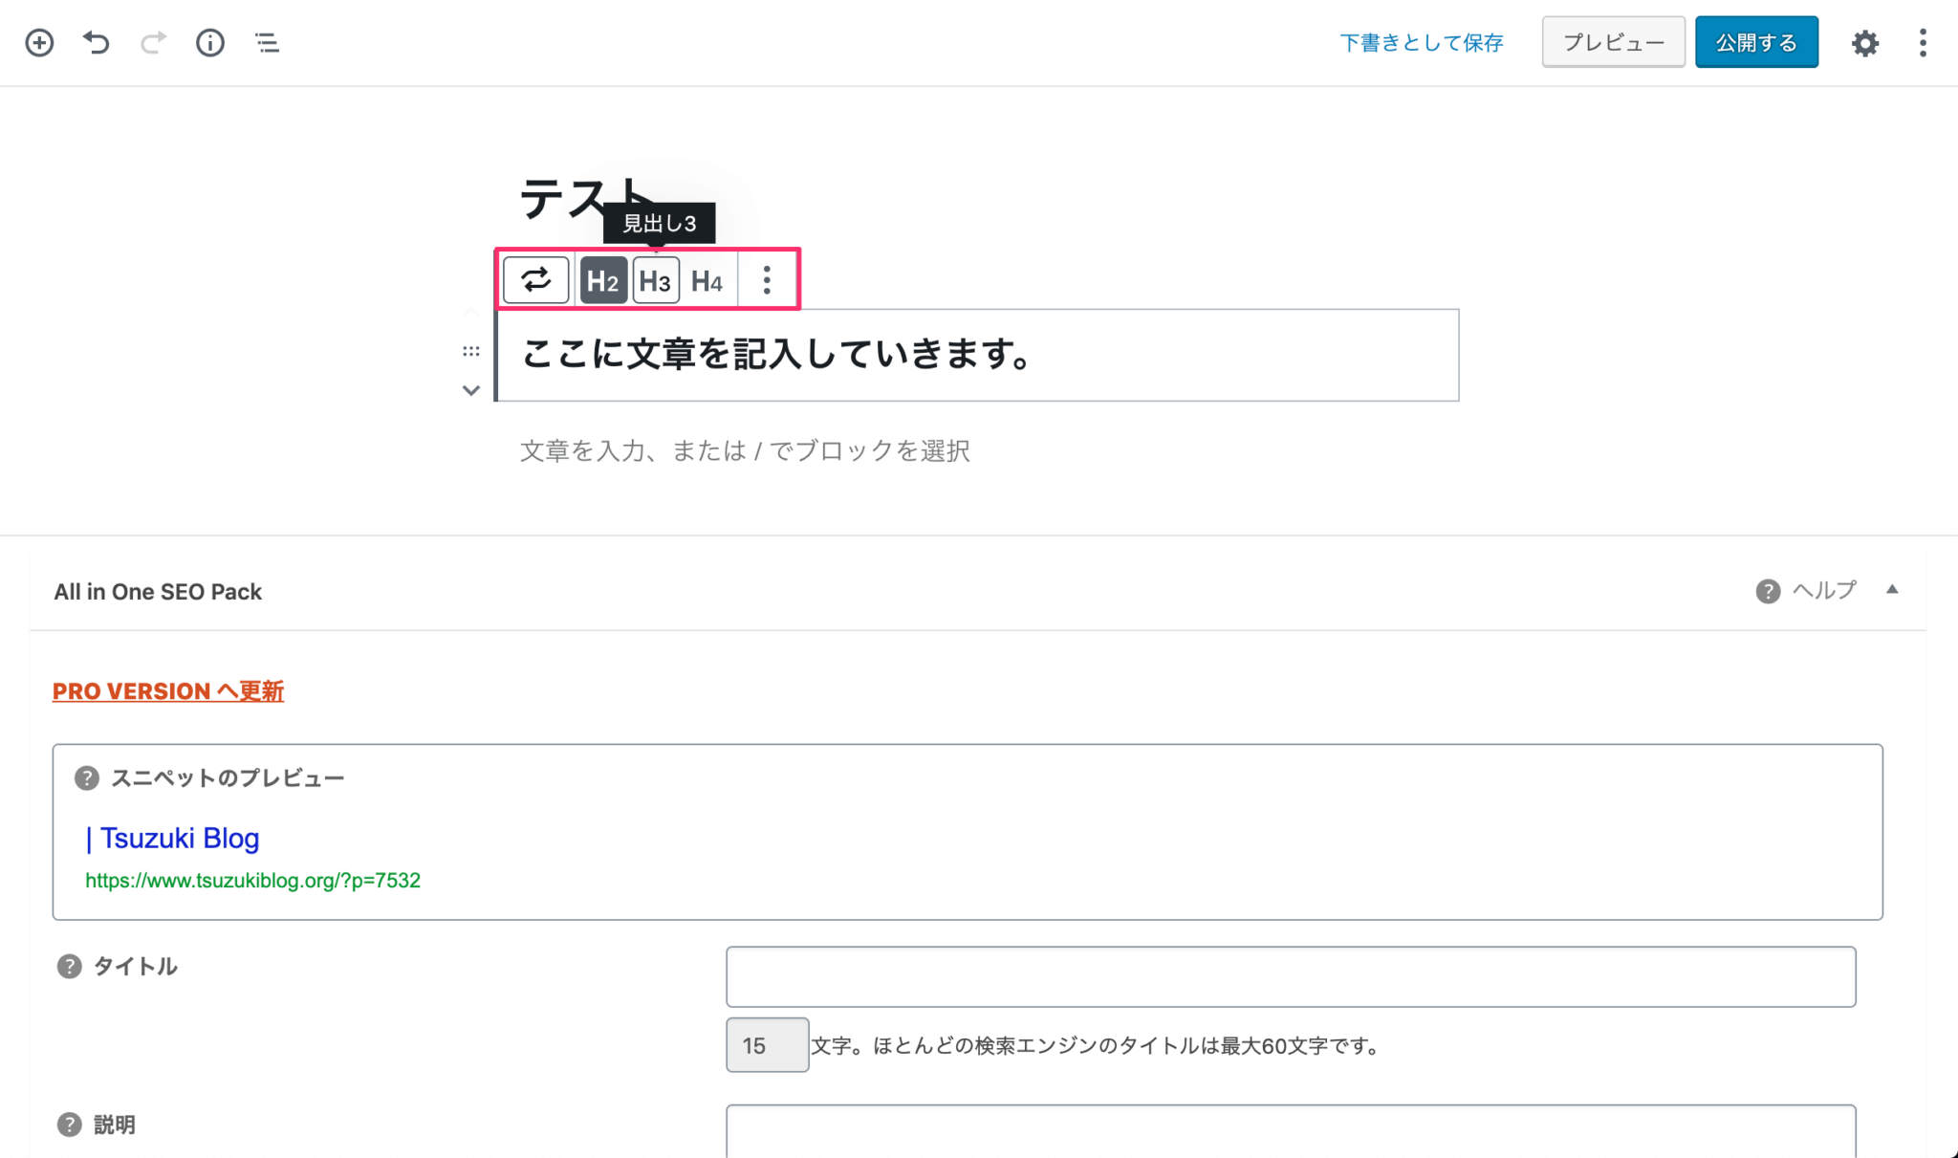Open the block navigation list icon
Viewport: 1958px width, 1158px height.
click(x=267, y=43)
